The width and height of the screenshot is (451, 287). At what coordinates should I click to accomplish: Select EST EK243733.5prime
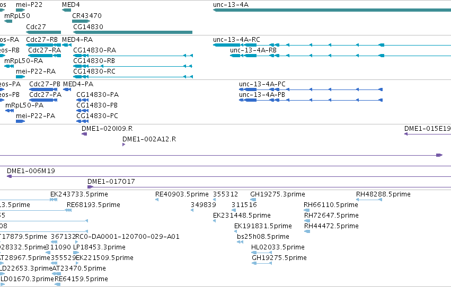pos(54,200)
